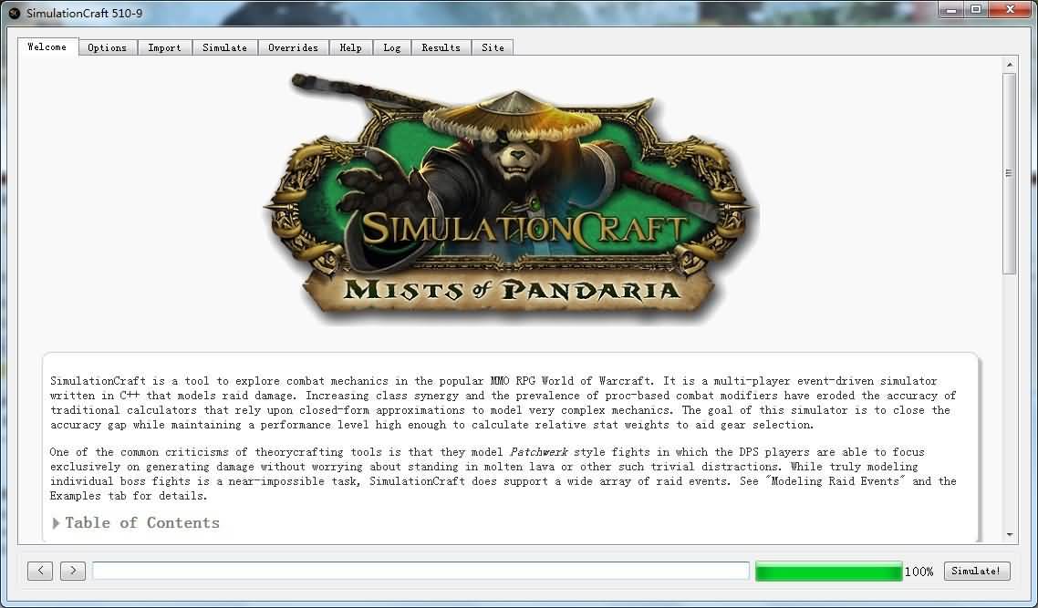Minimize the SimulationCraft window
This screenshot has width=1038, height=608.
coord(951,10)
